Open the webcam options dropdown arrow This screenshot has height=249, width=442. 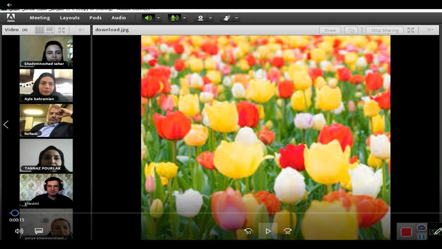pos(210,18)
